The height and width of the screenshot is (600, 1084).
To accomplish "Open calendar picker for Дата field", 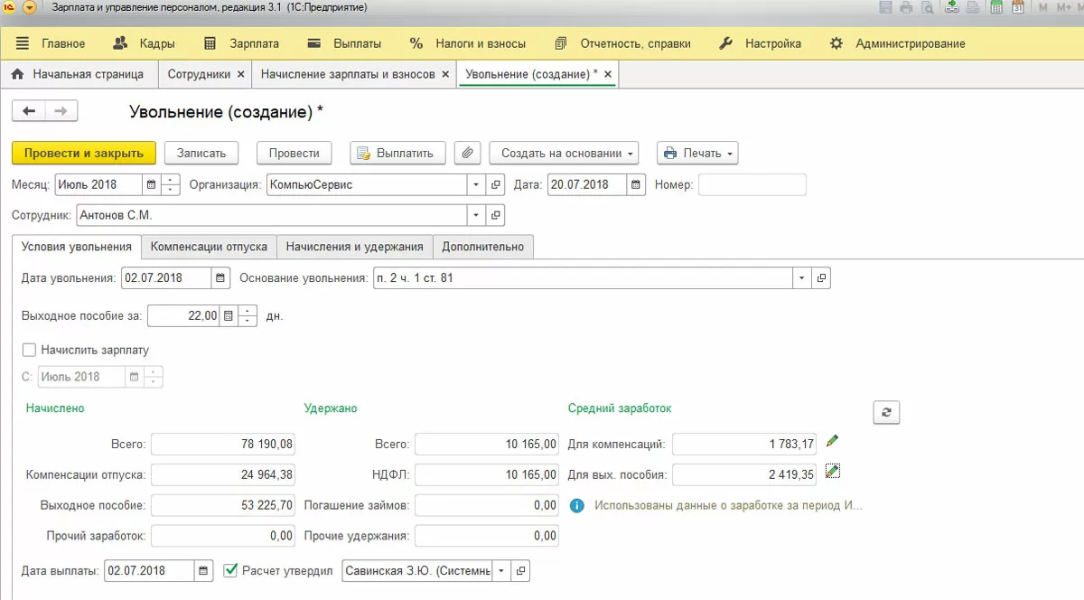I will (637, 184).
